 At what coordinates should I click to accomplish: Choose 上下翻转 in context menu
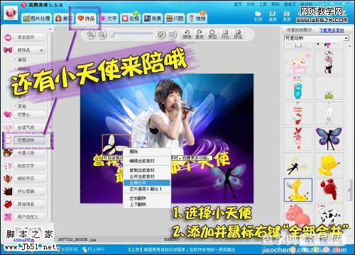pyautogui.click(x=147, y=205)
